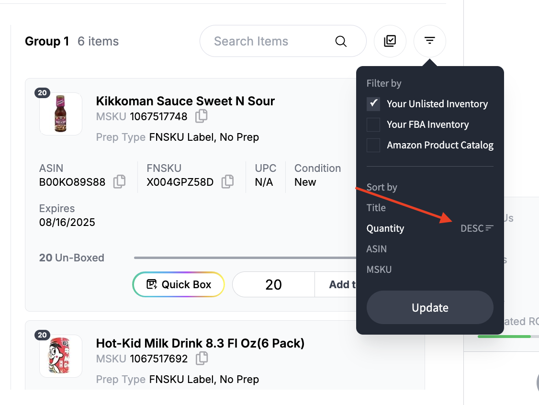Open the select-all items icon button

[x=390, y=41]
